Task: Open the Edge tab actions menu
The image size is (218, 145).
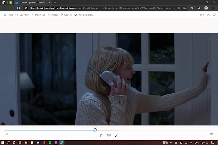Action: pos(4,2)
